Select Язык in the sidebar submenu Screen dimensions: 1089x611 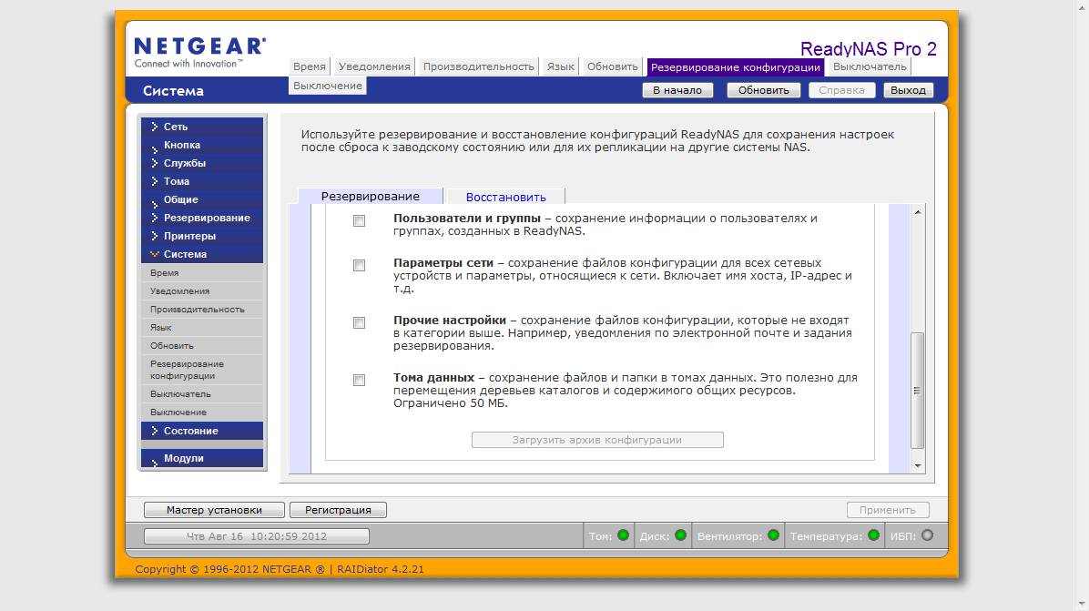point(202,327)
